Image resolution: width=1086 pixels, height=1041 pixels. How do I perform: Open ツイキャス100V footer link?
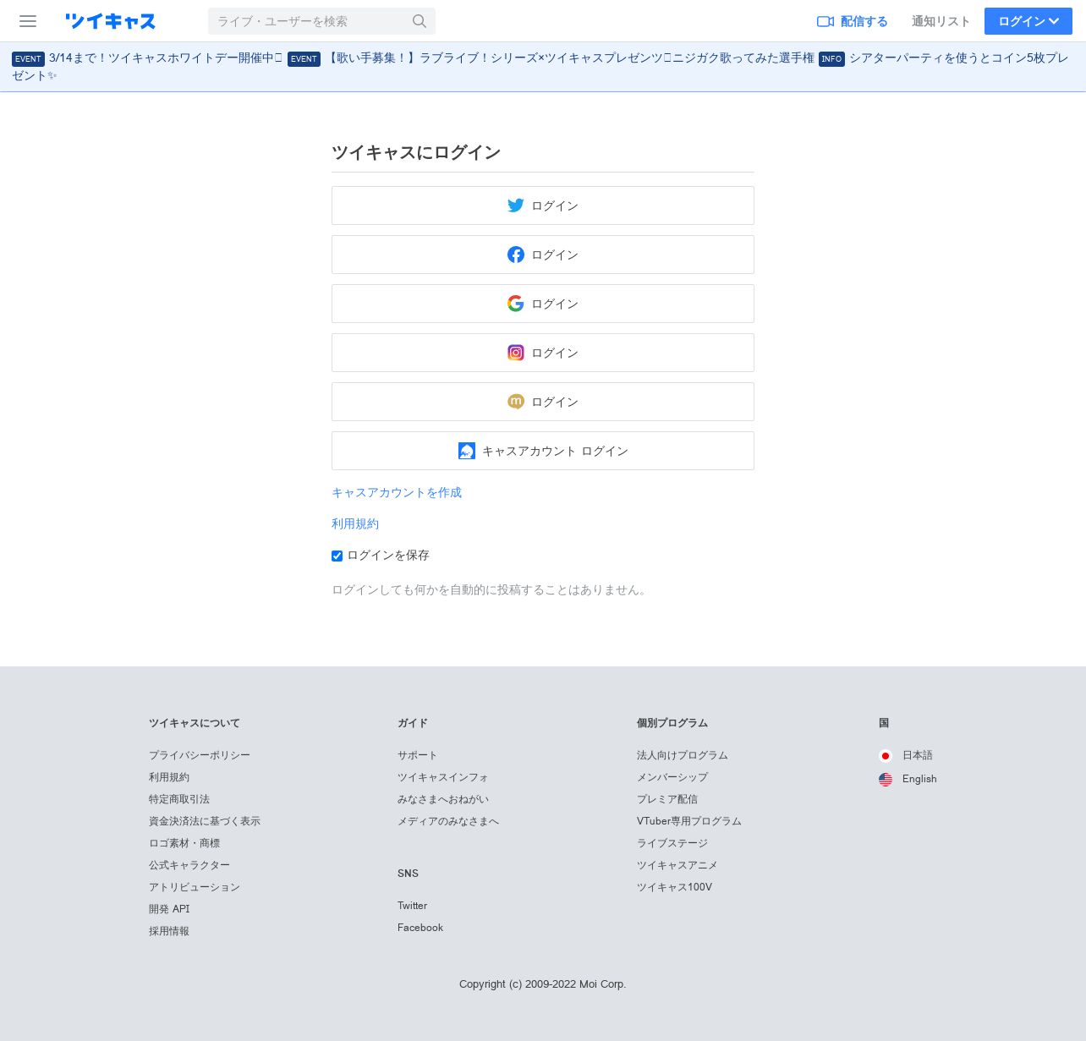pyautogui.click(x=675, y=887)
